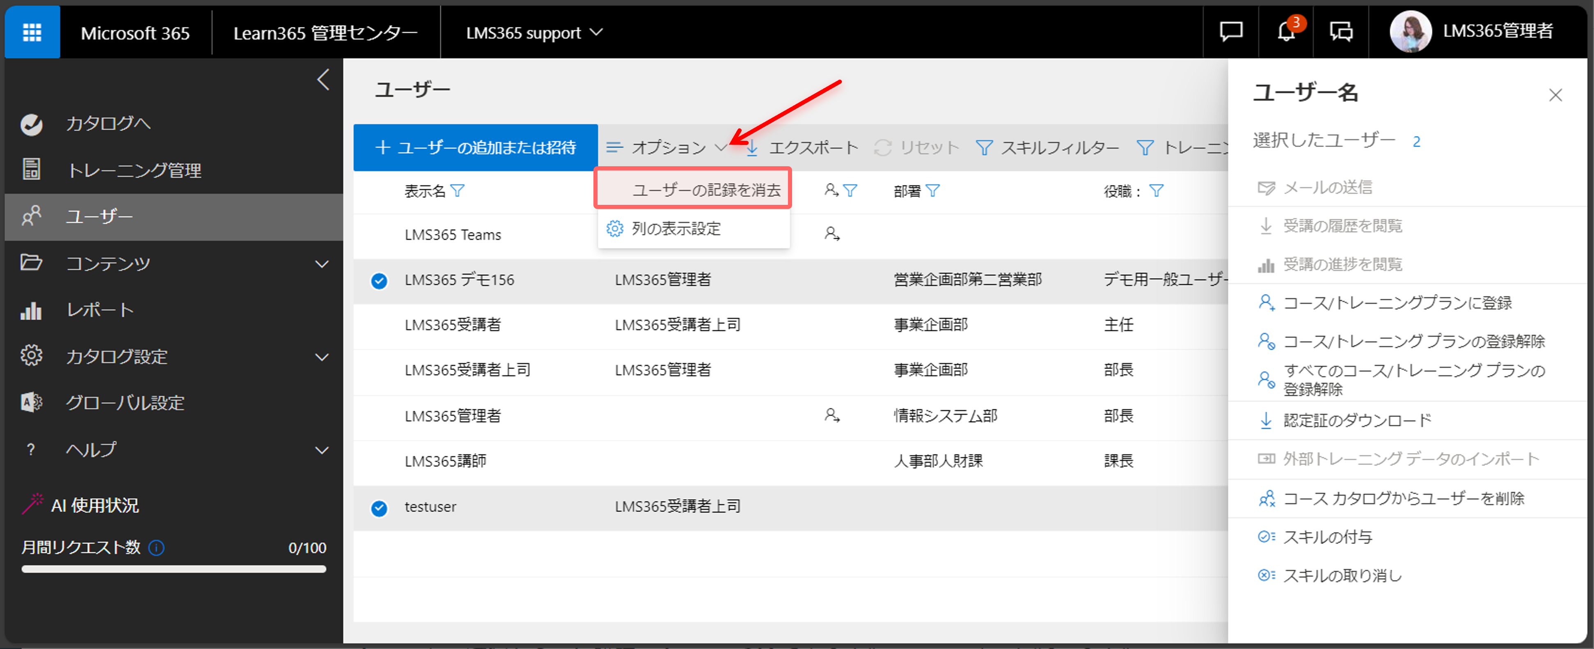Open the オプション dropdown
The image size is (1594, 649).
tap(666, 147)
